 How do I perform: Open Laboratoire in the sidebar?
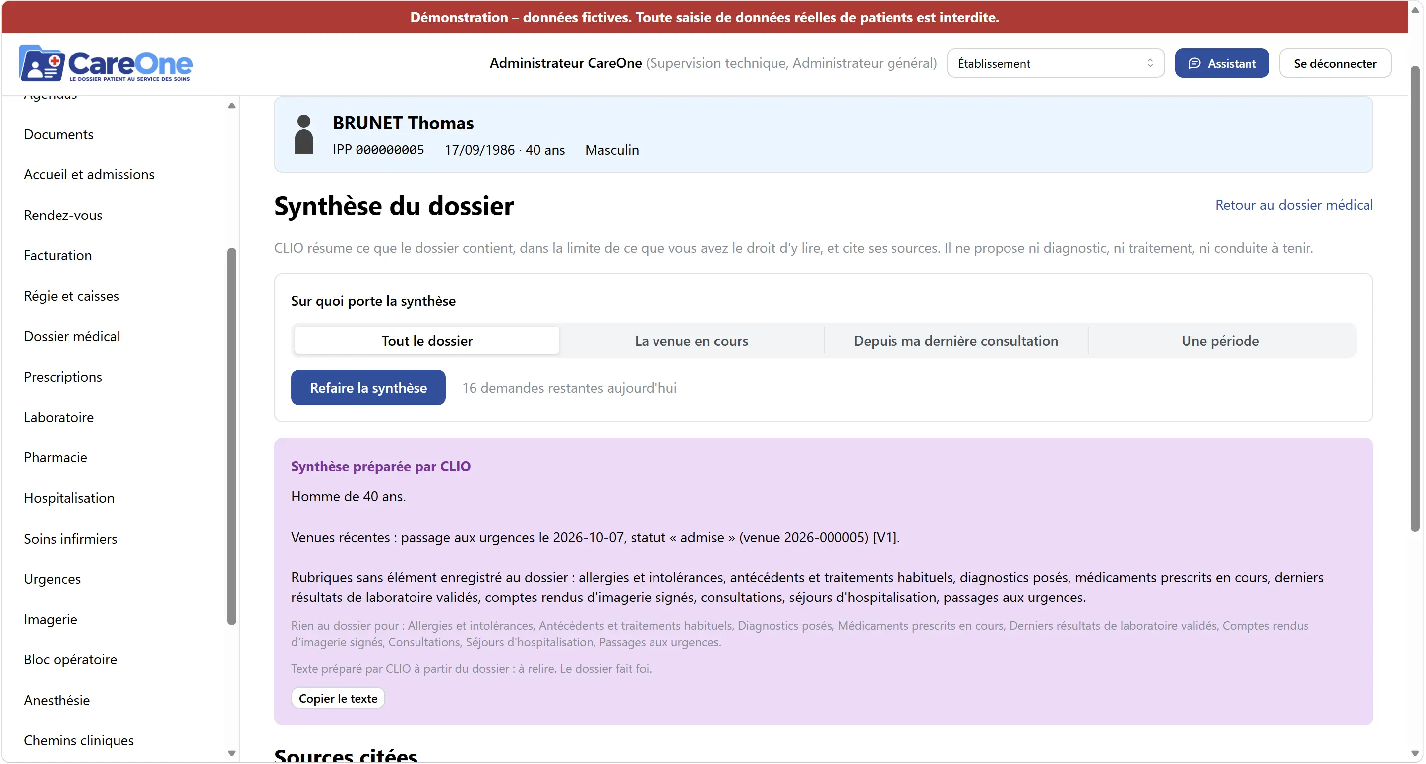(59, 417)
